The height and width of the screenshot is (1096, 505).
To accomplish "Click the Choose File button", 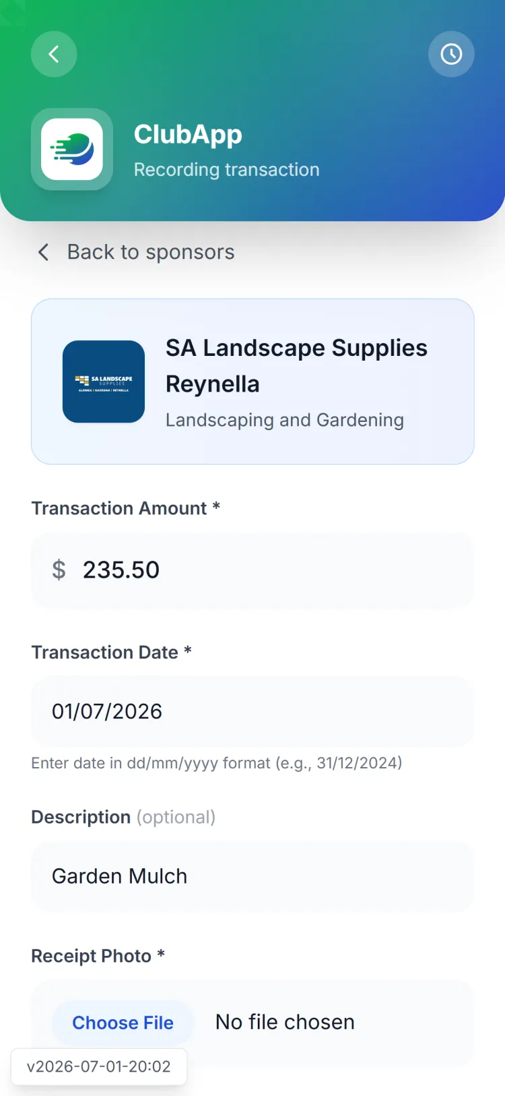I will (x=123, y=1023).
